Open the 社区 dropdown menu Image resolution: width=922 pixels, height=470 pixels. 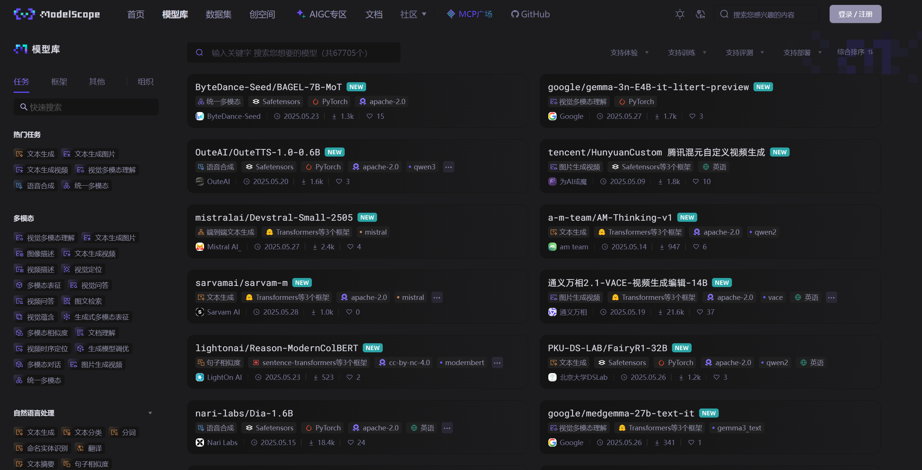pyautogui.click(x=413, y=14)
